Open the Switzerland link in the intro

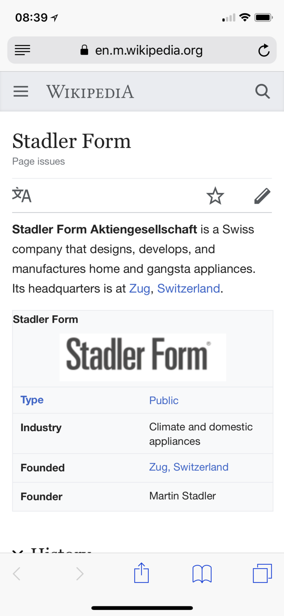[x=188, y=288]
